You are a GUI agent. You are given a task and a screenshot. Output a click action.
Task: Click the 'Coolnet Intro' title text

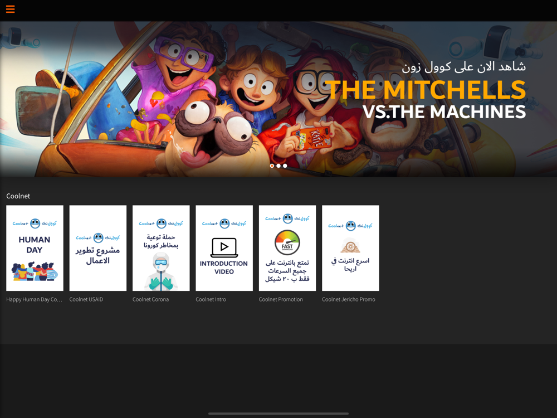[211, 299]
